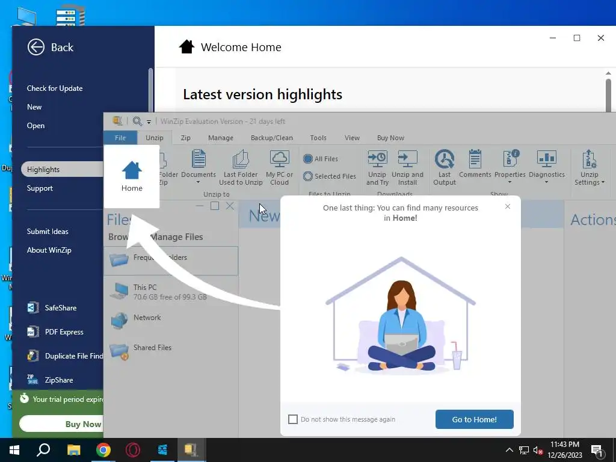Image resolution: width=616 pixels, height=462 pixels.
Task: Show hidden system tray icons chevron
Action: click(509, 450)
